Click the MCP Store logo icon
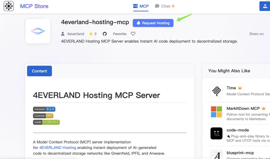This screenshot has width=270, height=159. tap(9, 6)
